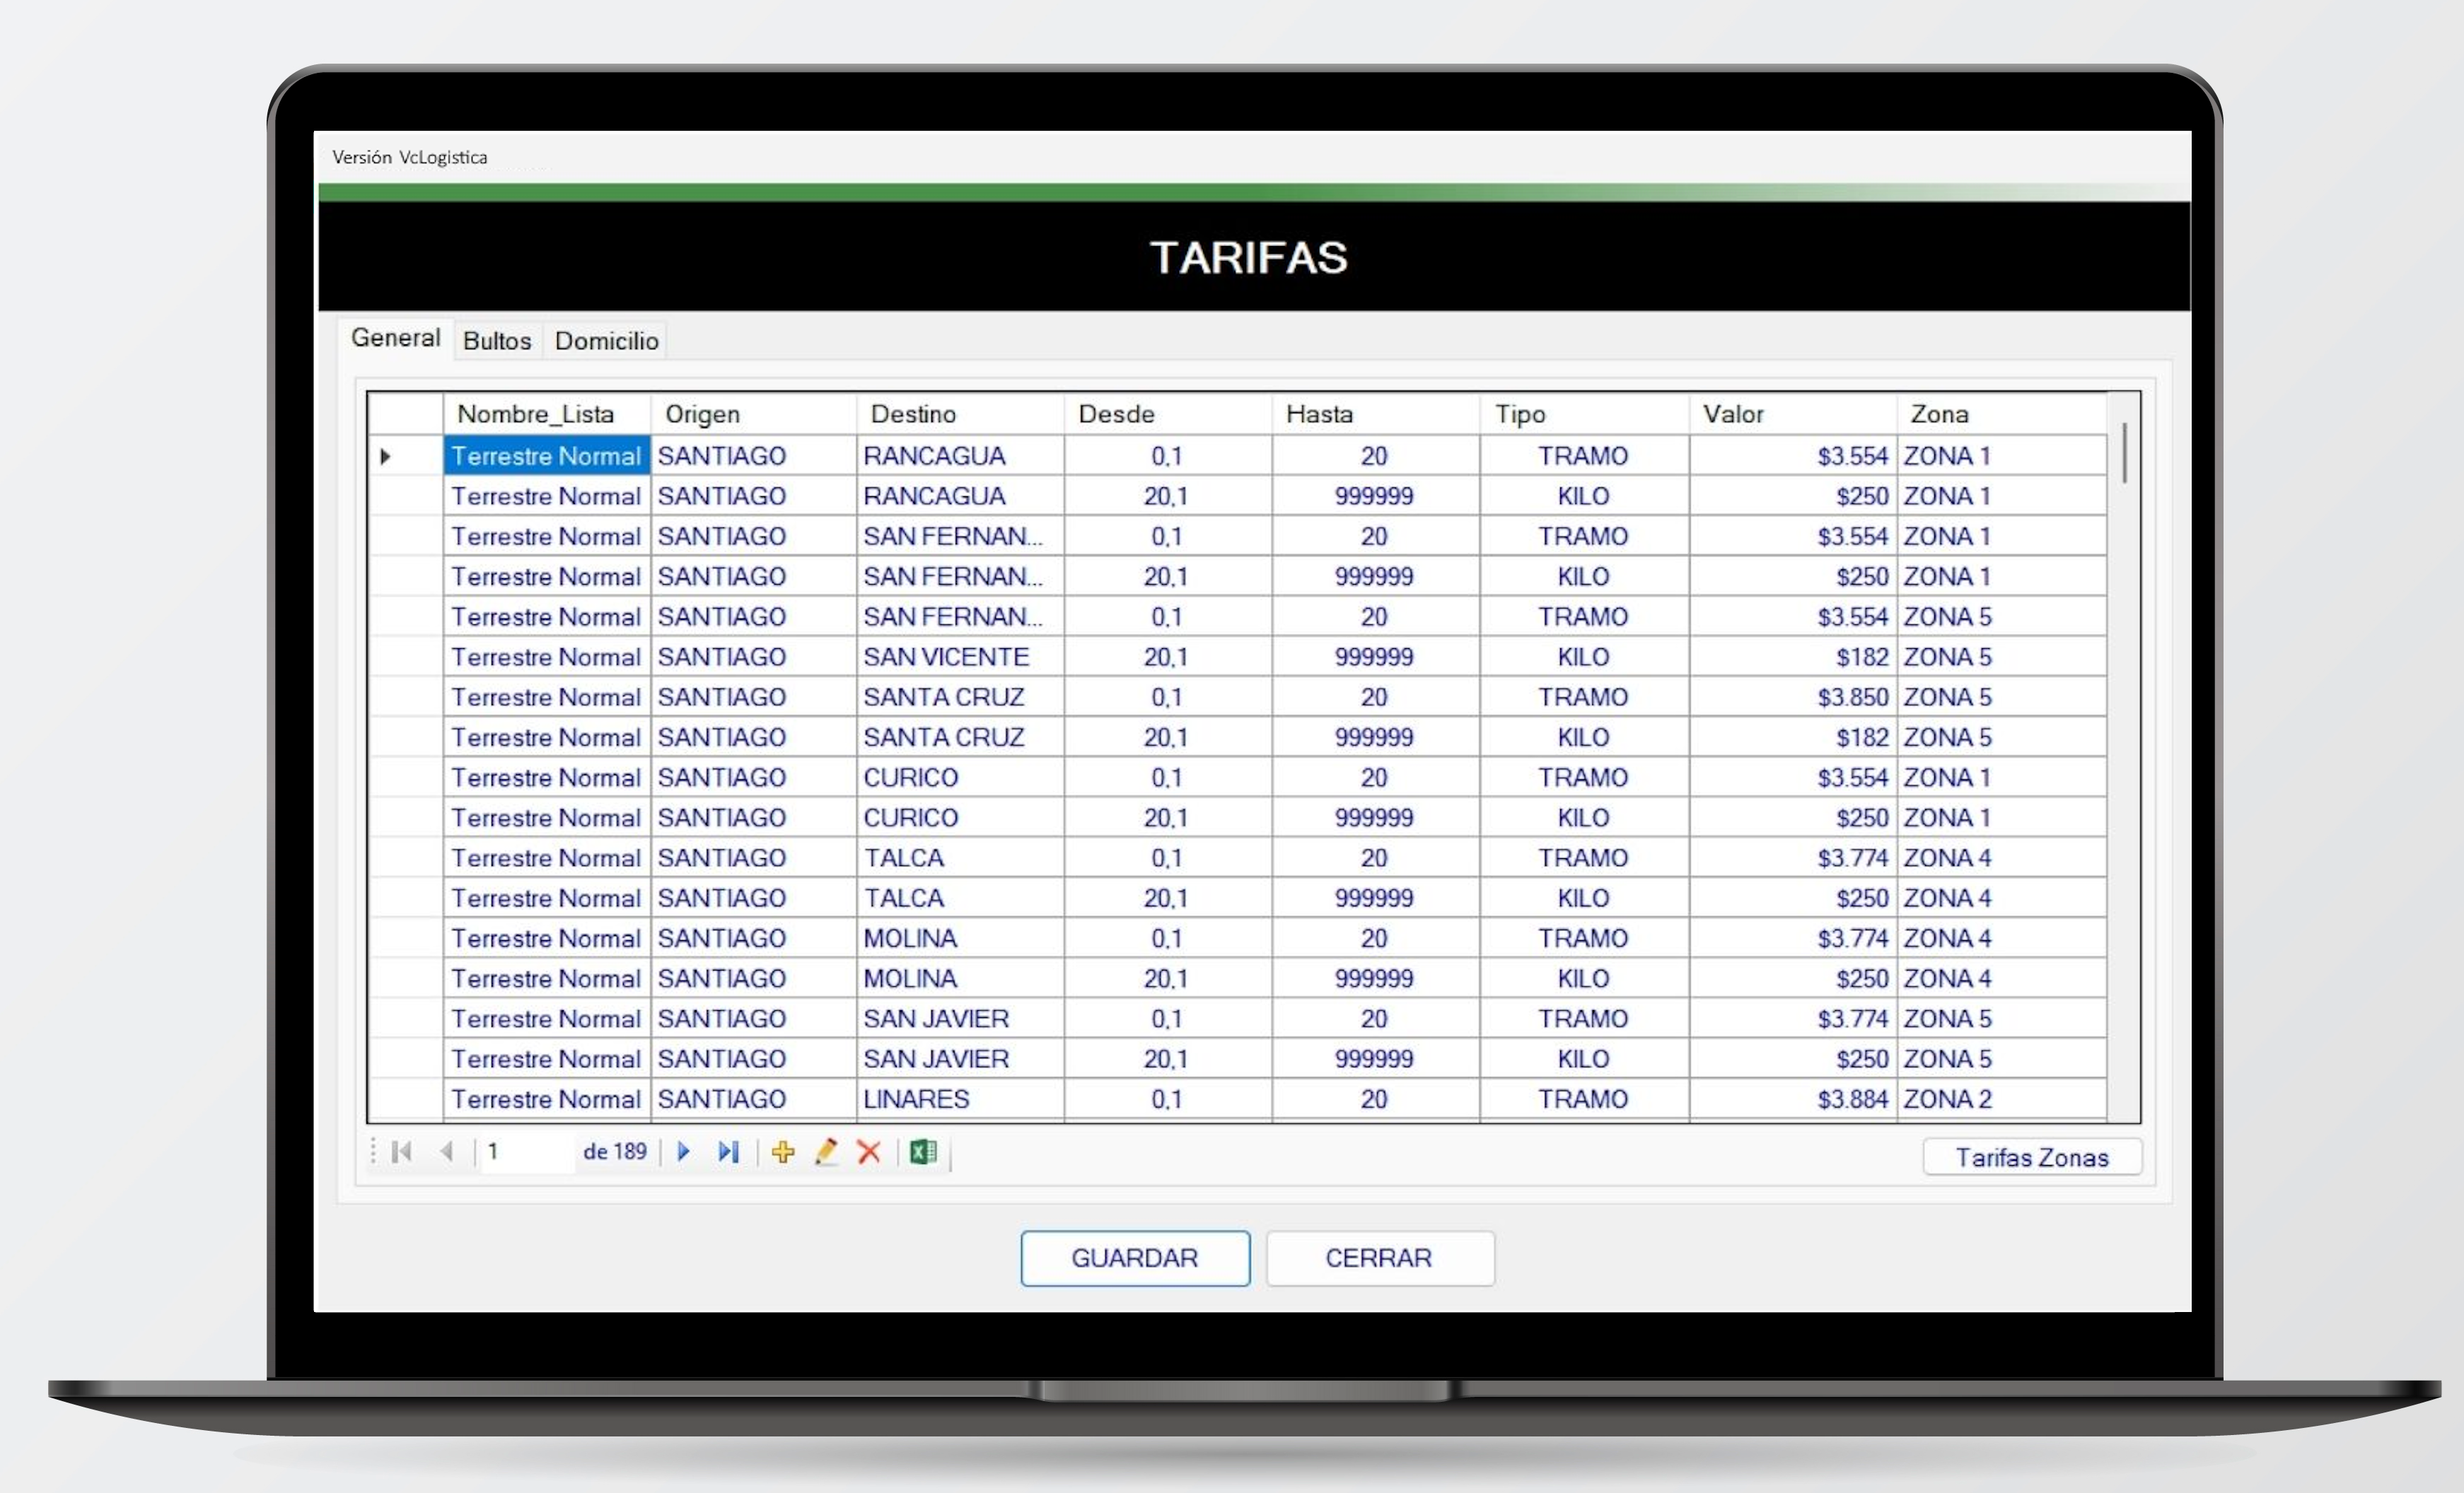Click $182 value in SAN VICENTE row

point(1794,657)
